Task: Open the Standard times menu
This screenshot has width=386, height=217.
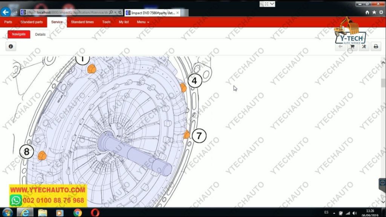Action: tap(82, 22)
